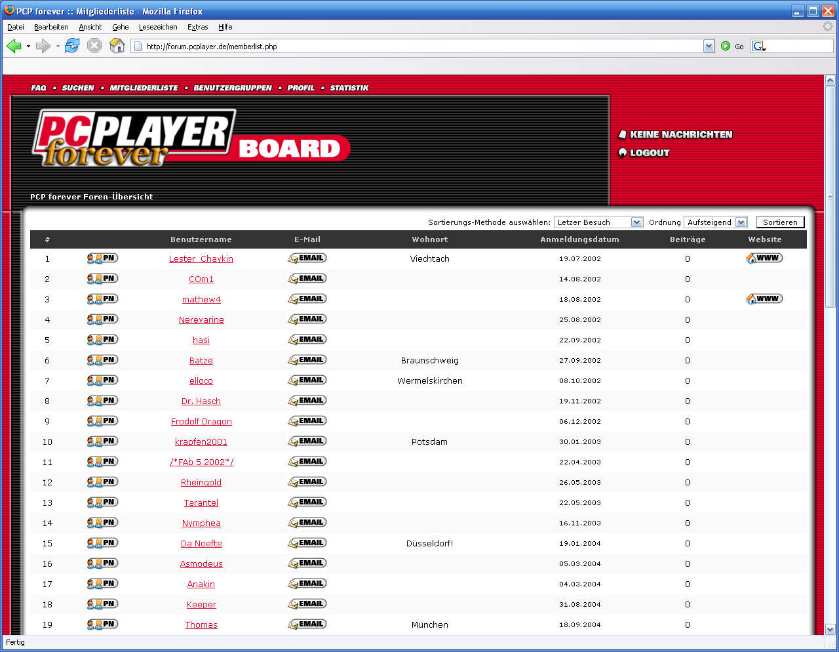The height and width of the screenshot is (652, 839).
Task: Open profile of /*FAb 5 2002*/
Action: pos(201,462)
